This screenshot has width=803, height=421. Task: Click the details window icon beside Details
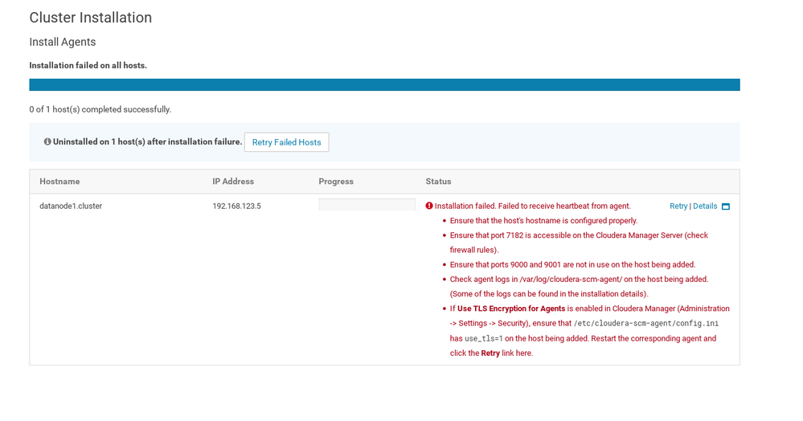726,206
